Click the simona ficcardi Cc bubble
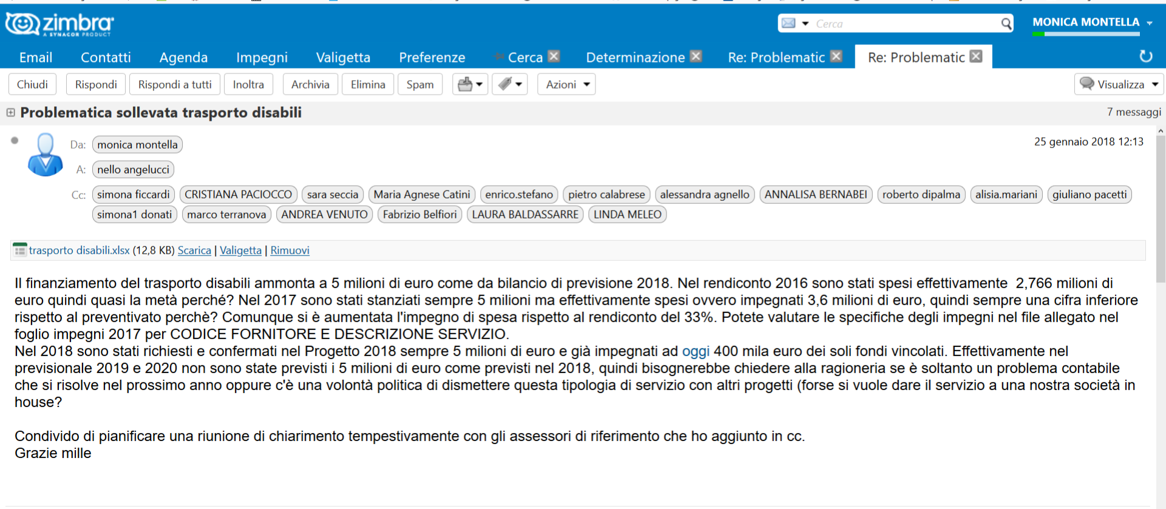The width and height of the screenshot is (1166, 509). tap(134, 194)
